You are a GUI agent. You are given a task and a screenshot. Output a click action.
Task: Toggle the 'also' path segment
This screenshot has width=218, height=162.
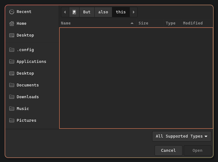point(103,12)
